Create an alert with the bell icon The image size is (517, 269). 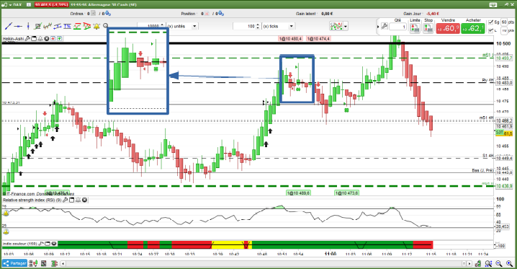(x=96, y=26)
